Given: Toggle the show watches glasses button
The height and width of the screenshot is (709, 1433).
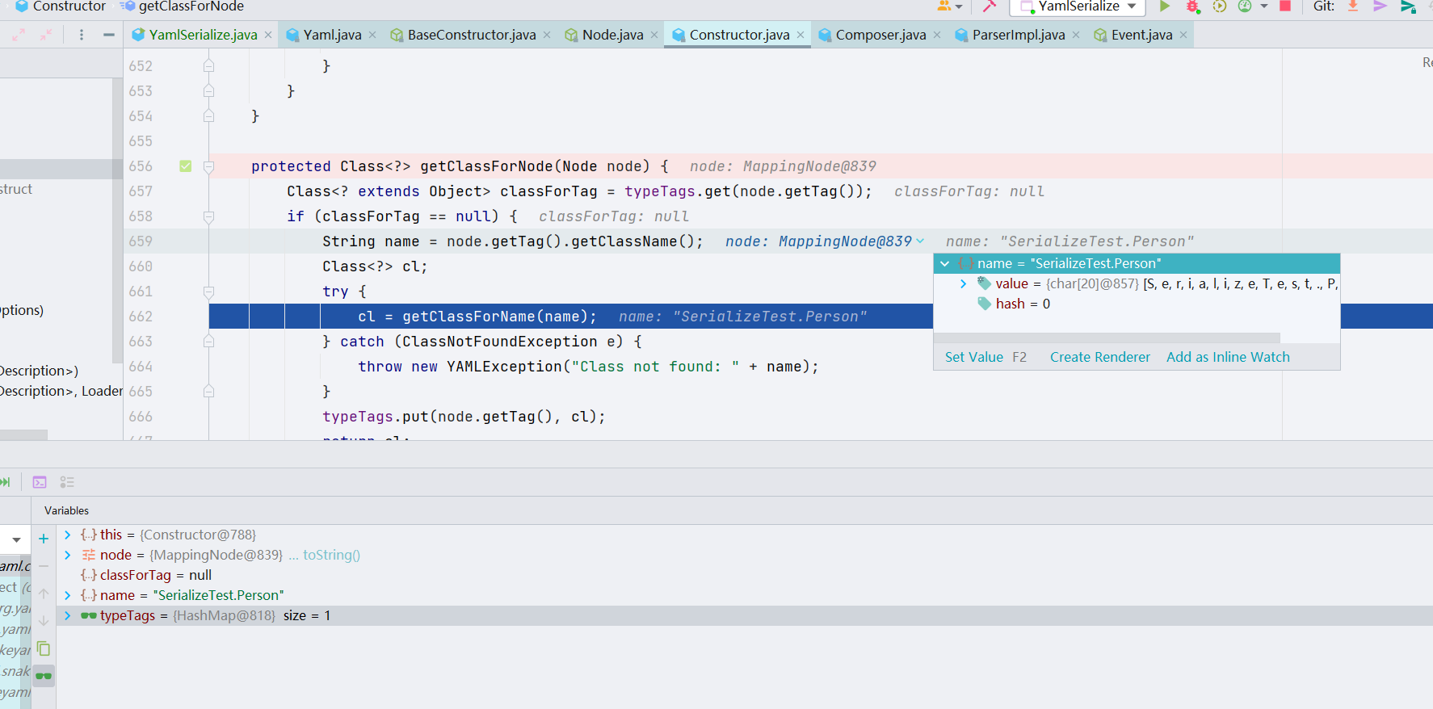Looking at the screenshot, I should [x=44, y=676].
